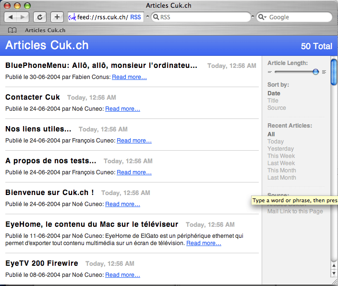Image resolution: width=338 pixels, height=286 pixels.
Task: Sort articles by Date
Action: point(274,93)
